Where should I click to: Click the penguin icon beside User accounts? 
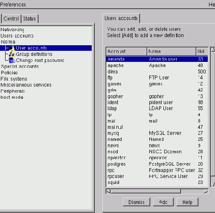[x=12, y=48]
